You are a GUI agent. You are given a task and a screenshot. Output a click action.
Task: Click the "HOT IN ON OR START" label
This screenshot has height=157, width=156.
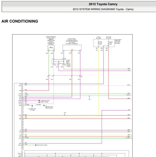click(x=108, y=38)
